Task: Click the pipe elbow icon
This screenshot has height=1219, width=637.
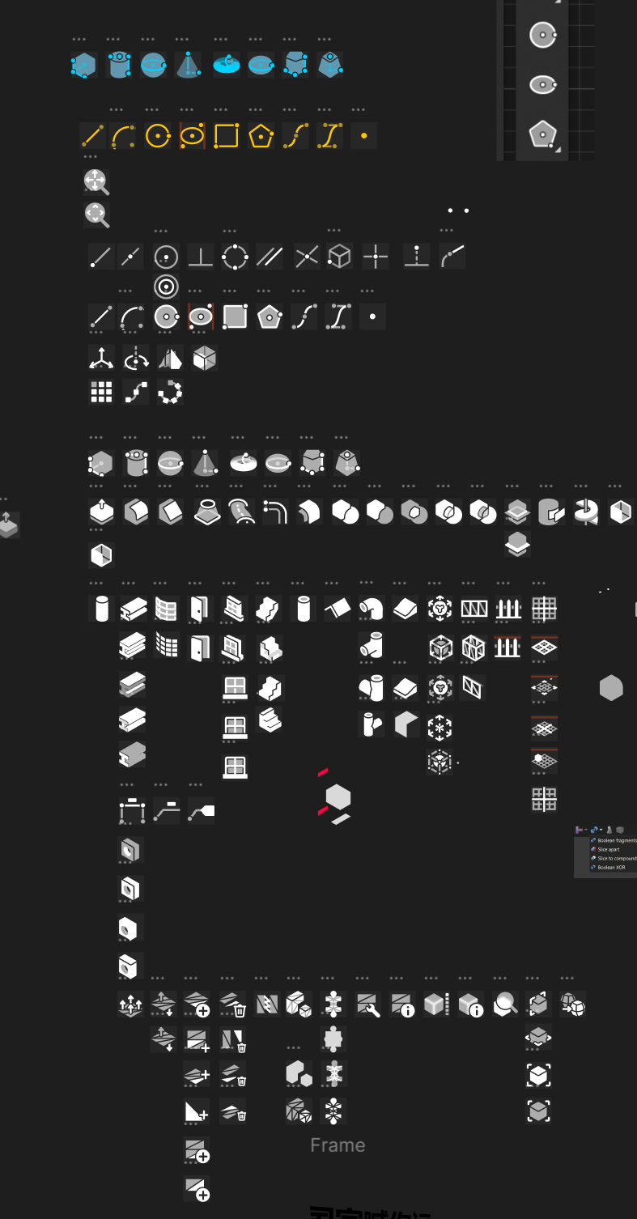Action: point(372,608)
